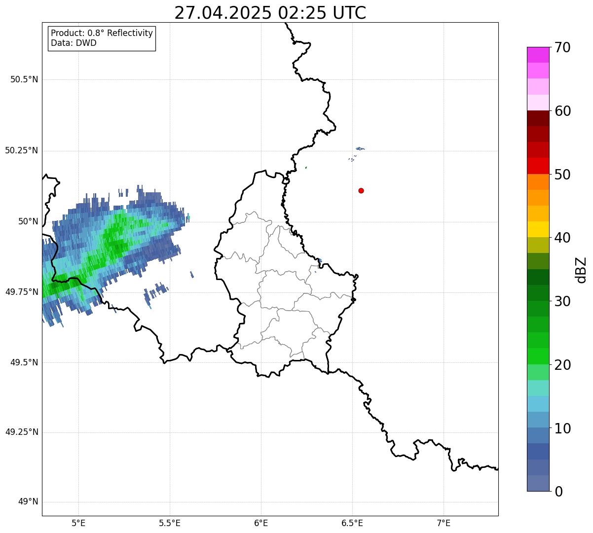Click the '49.5°N' latitude label

[24, 362]
